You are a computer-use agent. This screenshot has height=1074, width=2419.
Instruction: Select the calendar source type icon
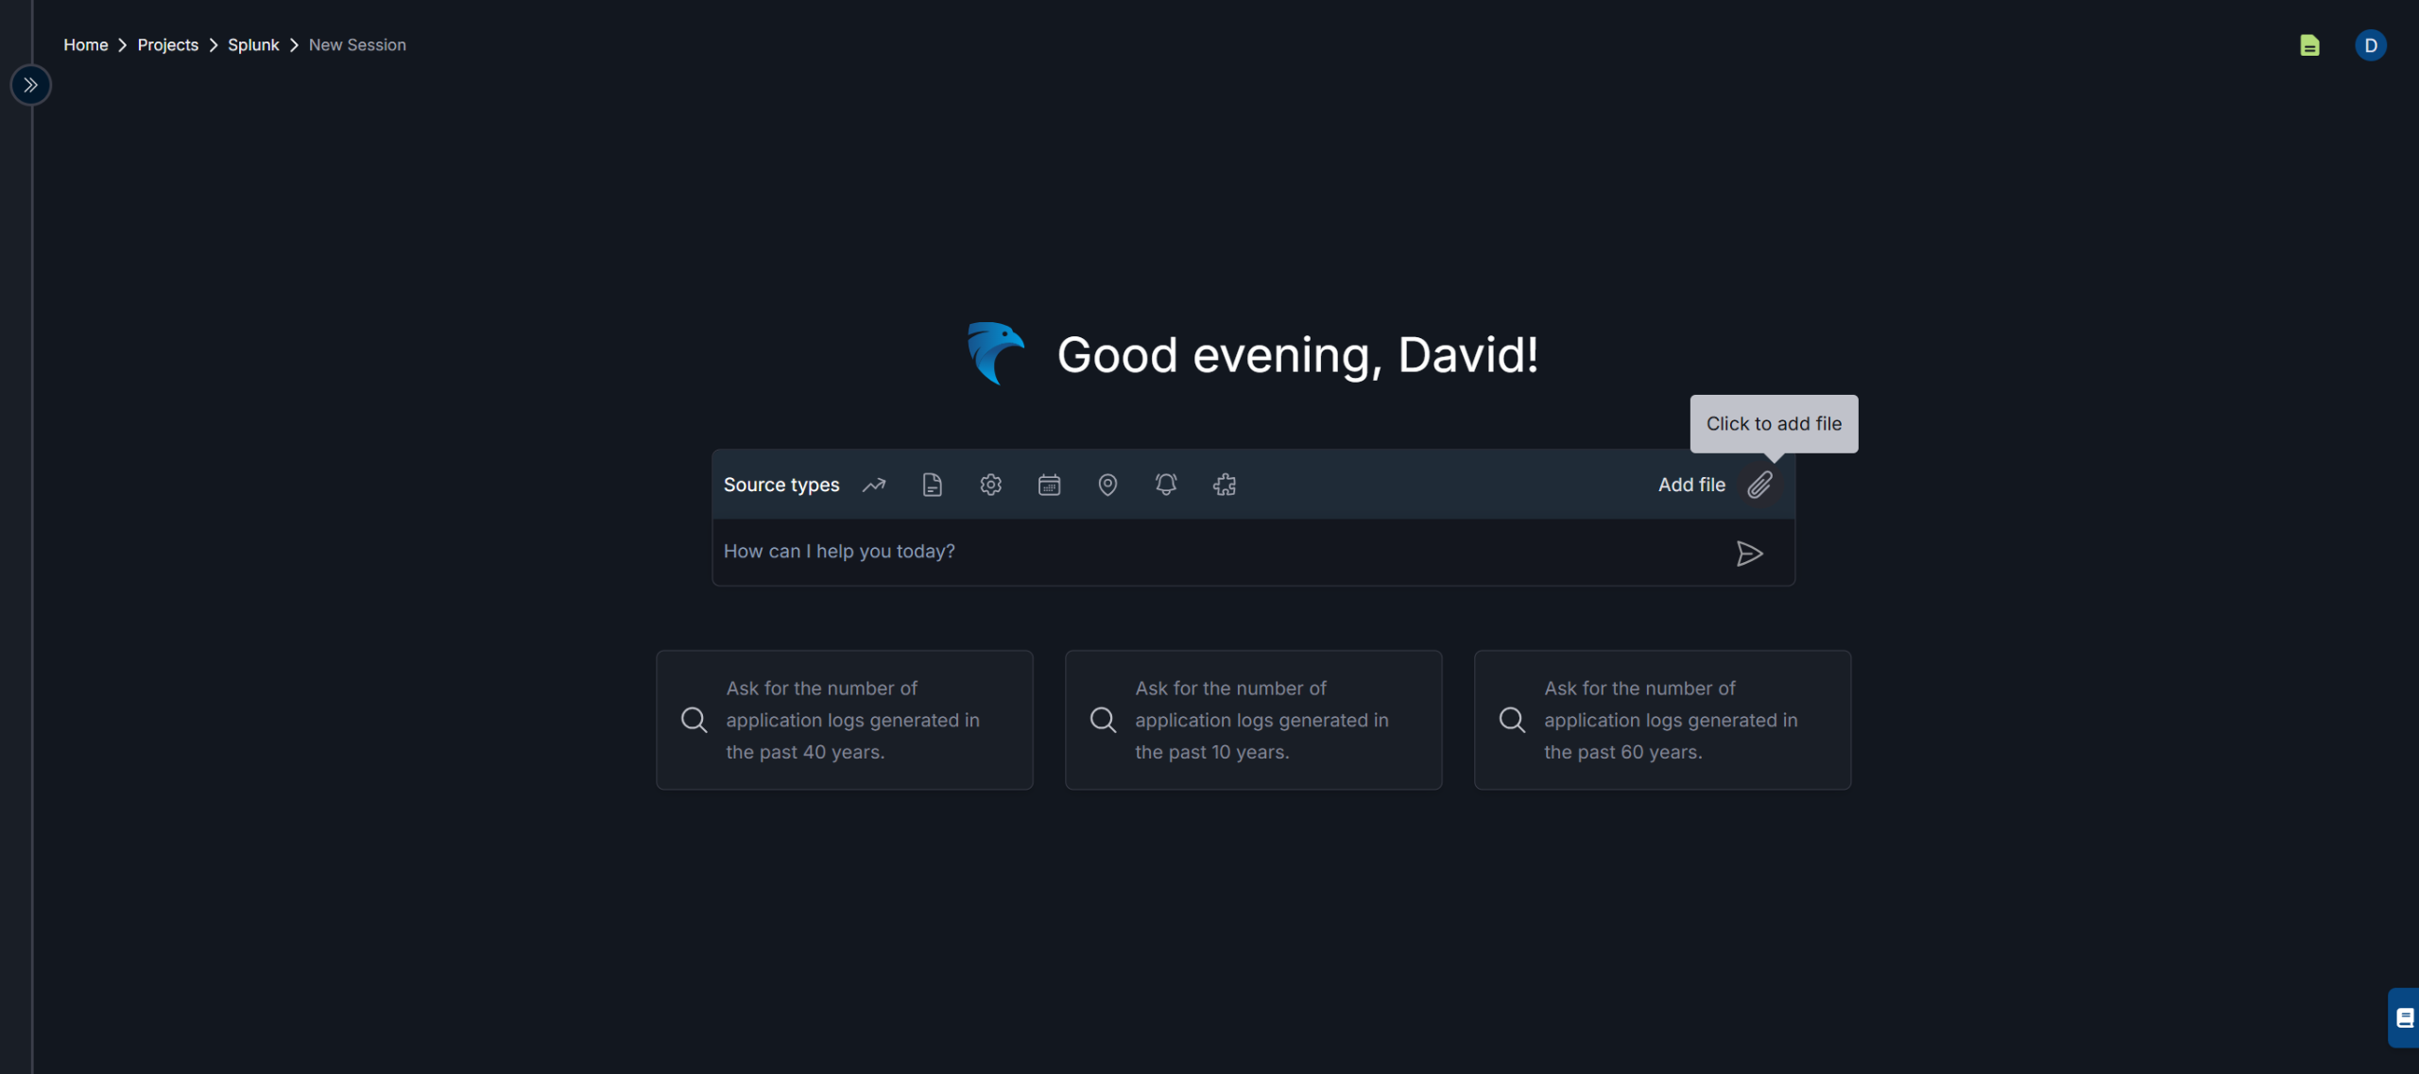[x=1049, y=485]
